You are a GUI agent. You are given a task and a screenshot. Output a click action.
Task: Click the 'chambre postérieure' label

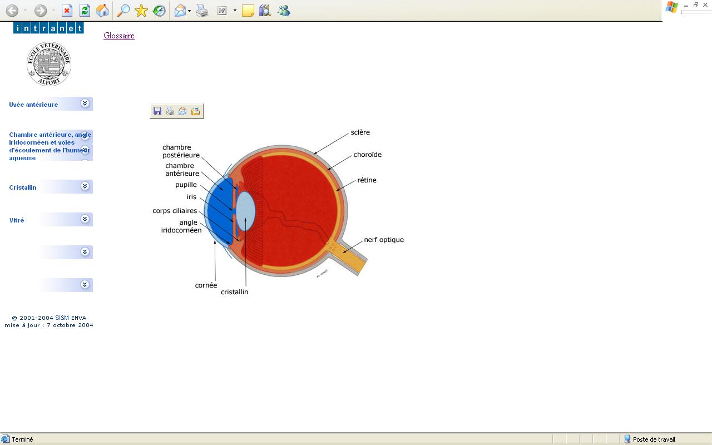pyautogui.click(x=181, y=151)
